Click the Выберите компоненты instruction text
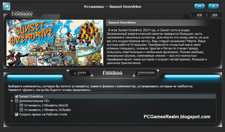Viewport: 225px width, 132px height. [x=101, y=88]
